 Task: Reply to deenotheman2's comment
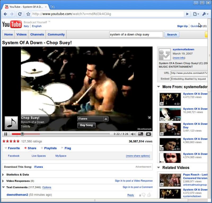pyautogui.click(x=130, y=195)
